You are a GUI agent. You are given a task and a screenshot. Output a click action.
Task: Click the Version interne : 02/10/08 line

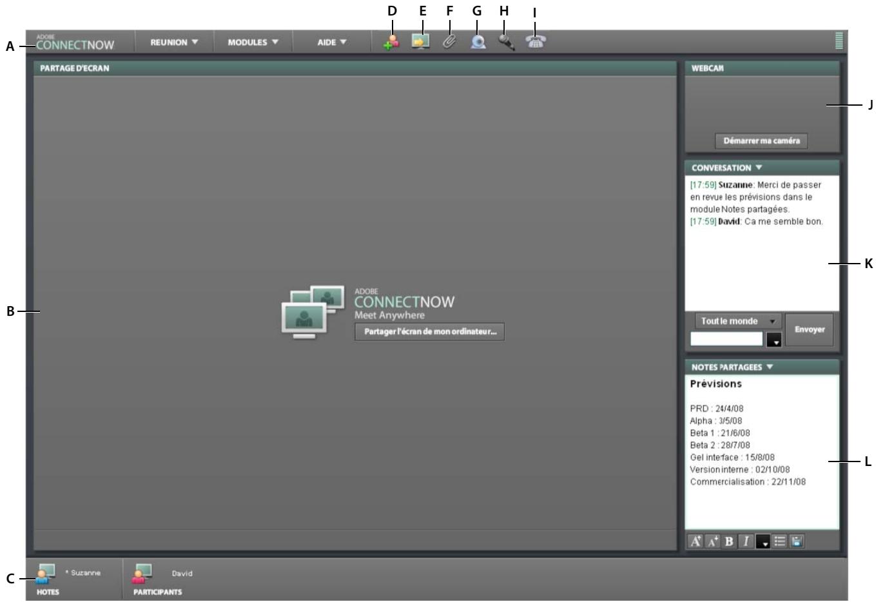(739, 470)
